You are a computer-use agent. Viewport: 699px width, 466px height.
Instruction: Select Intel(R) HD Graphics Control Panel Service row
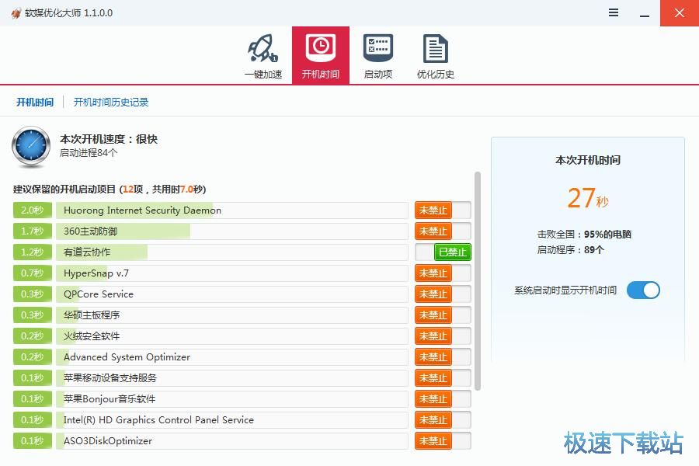pos(231,419)
